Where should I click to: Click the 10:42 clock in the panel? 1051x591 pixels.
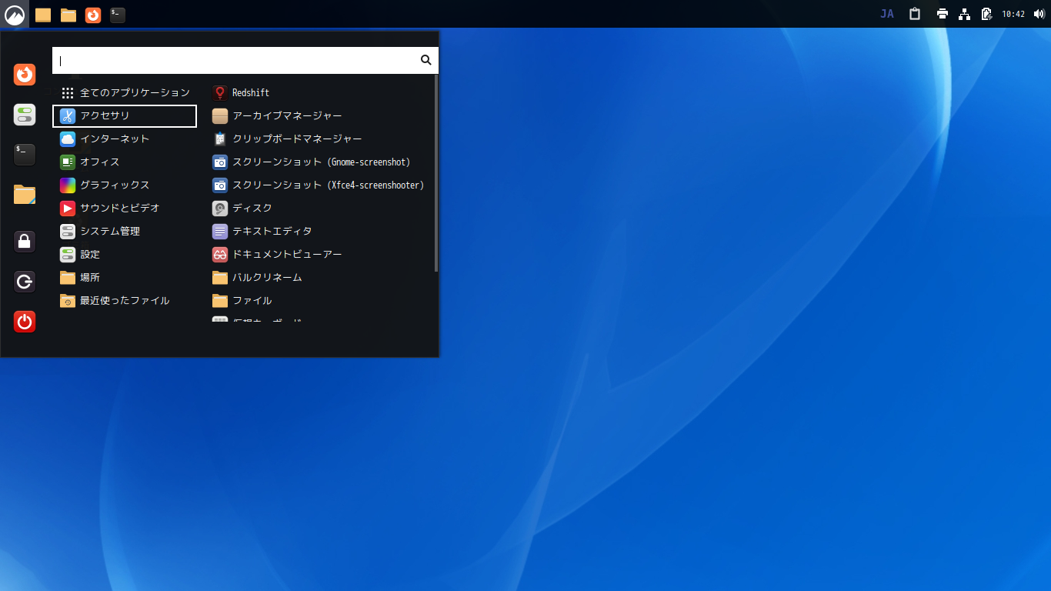pos(1013,14)
